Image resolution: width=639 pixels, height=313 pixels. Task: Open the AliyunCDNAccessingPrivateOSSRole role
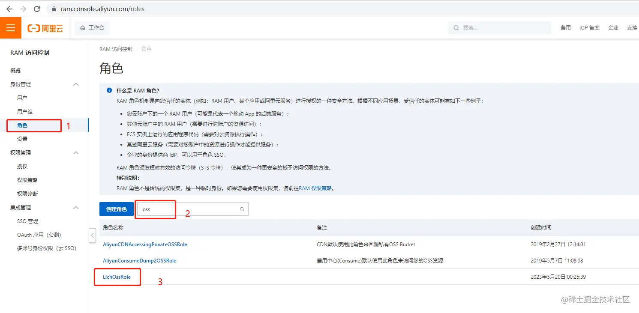pos(145,244)
